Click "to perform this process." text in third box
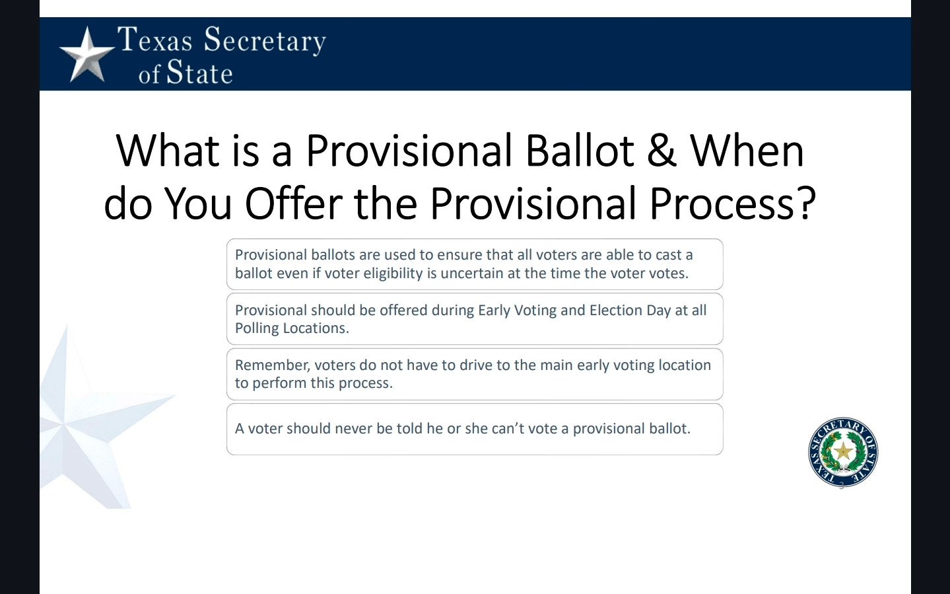This screenshot has width=950, height=594. click(x=314, y=383)
